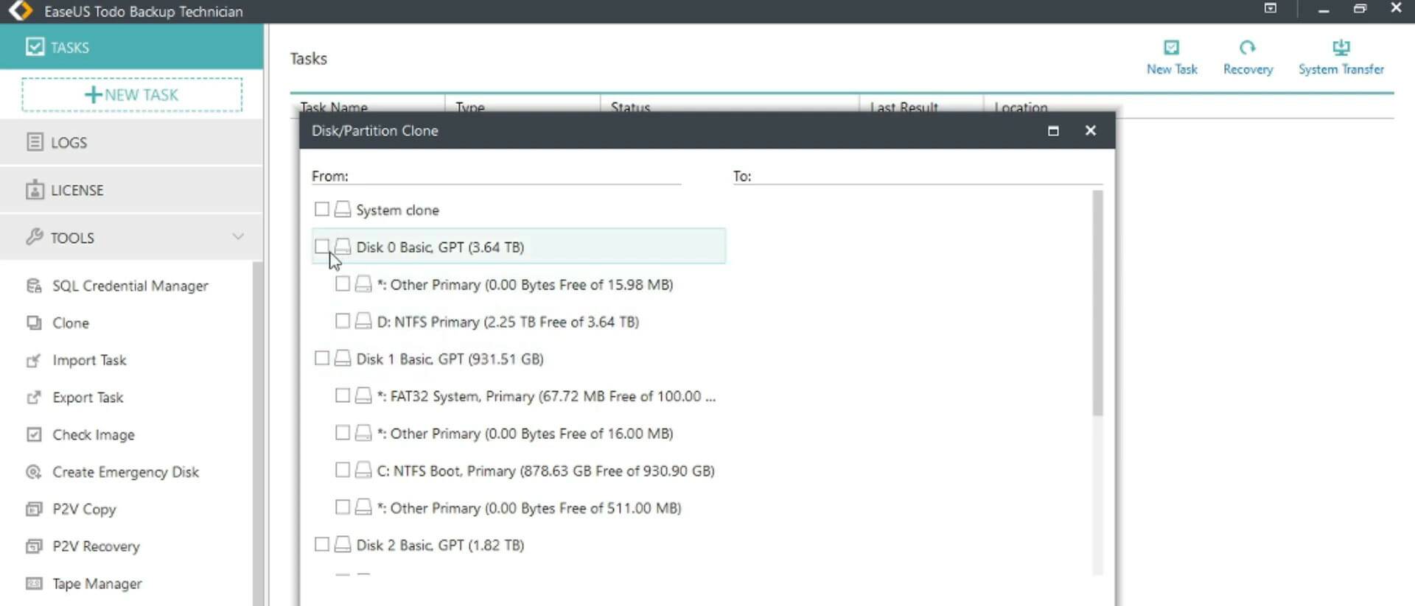1415x606 pixels.
Task: Click the Type column header
Action: (x=523, y=106)
